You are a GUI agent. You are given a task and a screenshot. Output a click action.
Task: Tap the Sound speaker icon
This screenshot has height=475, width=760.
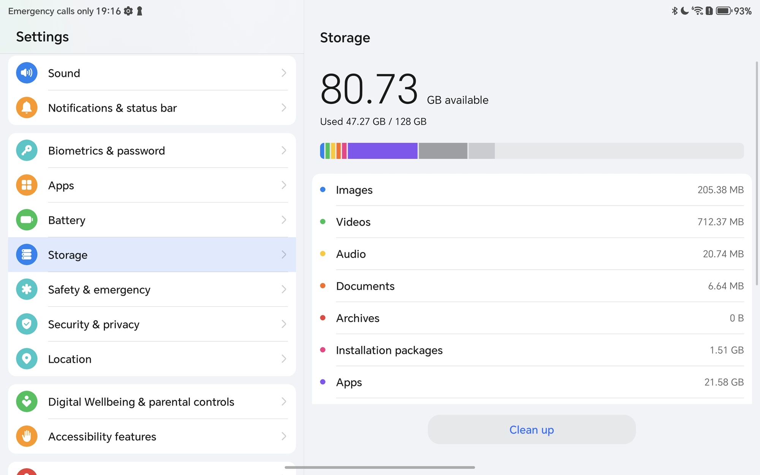(27, 73)
